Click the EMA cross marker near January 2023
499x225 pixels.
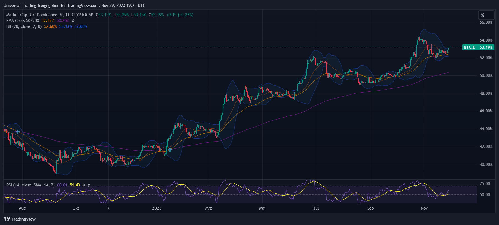[170, 150]
